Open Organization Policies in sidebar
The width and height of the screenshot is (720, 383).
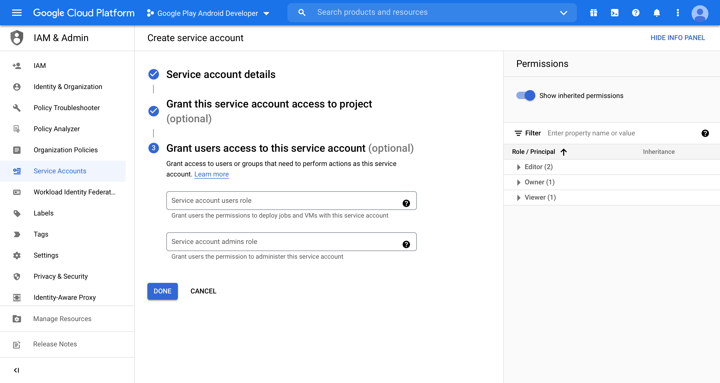66,150
